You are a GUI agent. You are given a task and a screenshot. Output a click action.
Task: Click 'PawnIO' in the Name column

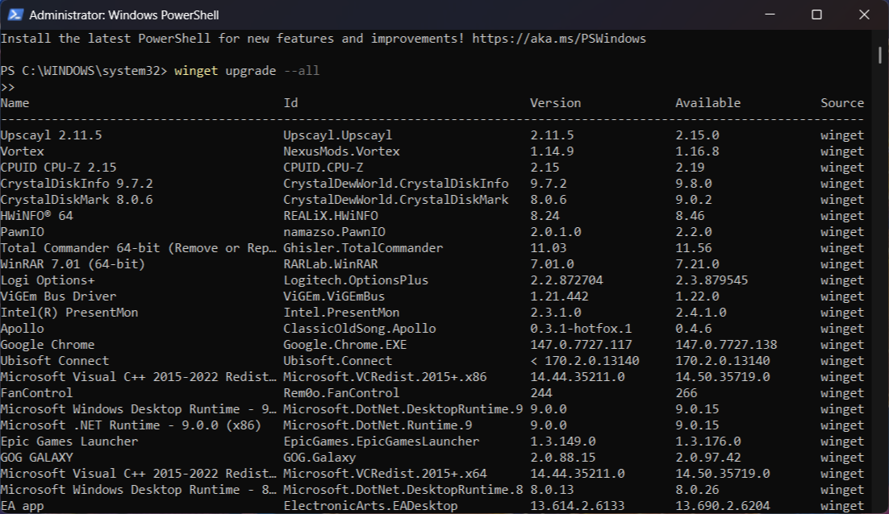tap(22, 232)
